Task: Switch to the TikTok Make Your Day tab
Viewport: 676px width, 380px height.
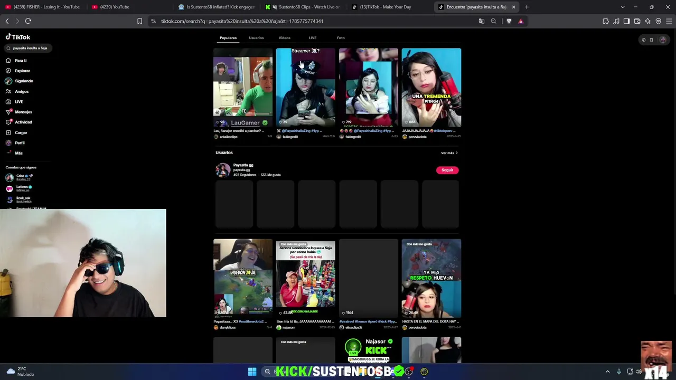Action: click(x=390, y=7)
